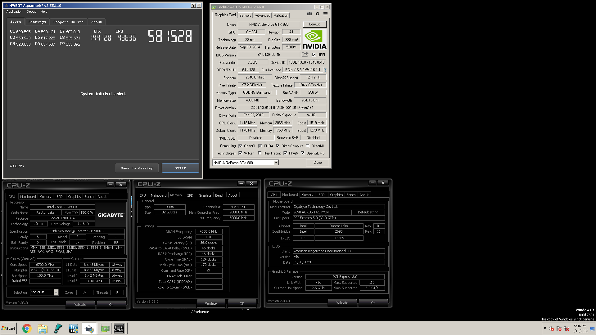Image resolution: width=596 pixels, height=335 pixels.
Task: Click the disconnected network tray icon
Action: (x=567, y=328)
